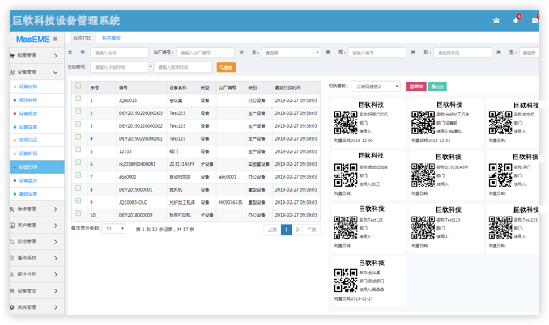Viewport: 549px width, 325px height.
Task: Uncheck the row for DEV20190226000001
Action: [x=78, y=137]
